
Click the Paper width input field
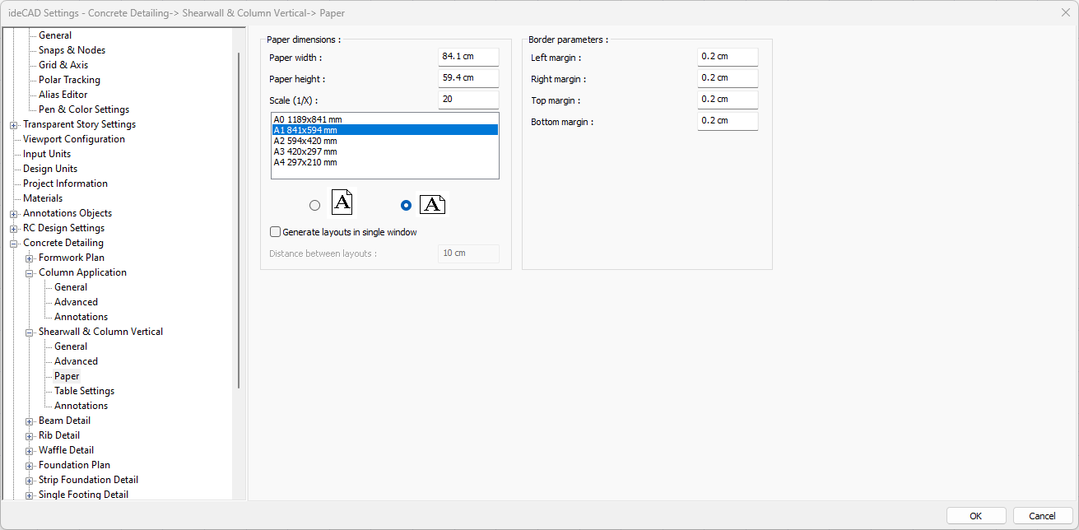click(467, 57)
